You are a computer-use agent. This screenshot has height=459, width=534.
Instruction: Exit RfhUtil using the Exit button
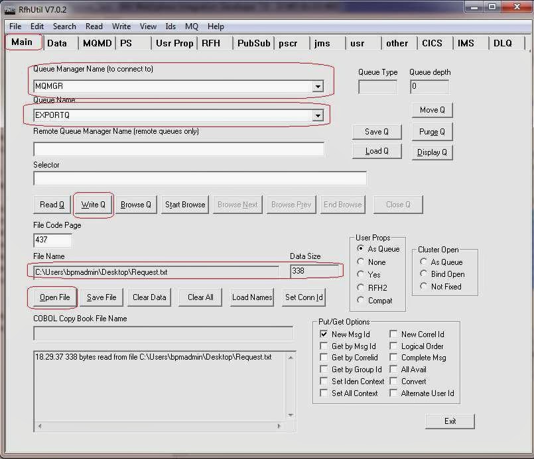(x=450, y=421)
